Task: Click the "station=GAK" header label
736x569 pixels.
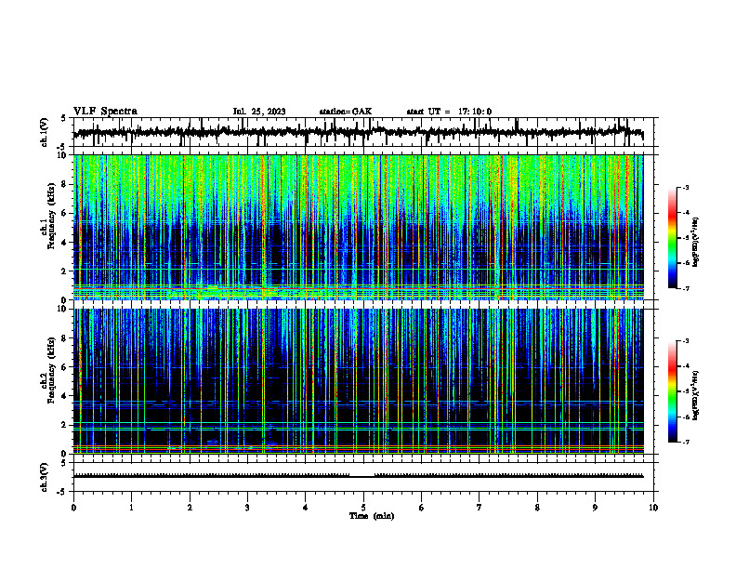Action: tap(346, 112)
